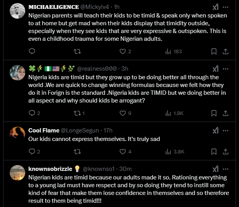
Task: Repost the realness000 tweet
Action: coord(77,113)
